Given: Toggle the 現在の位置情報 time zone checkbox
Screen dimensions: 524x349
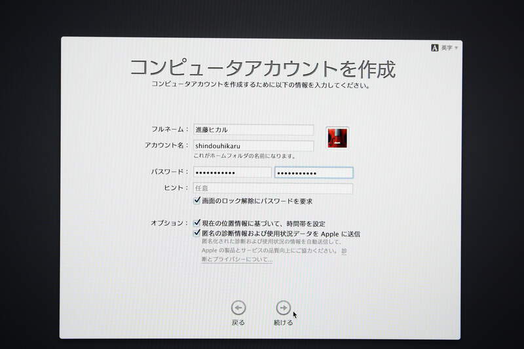Looking at the screenshot, I should 197,223.
